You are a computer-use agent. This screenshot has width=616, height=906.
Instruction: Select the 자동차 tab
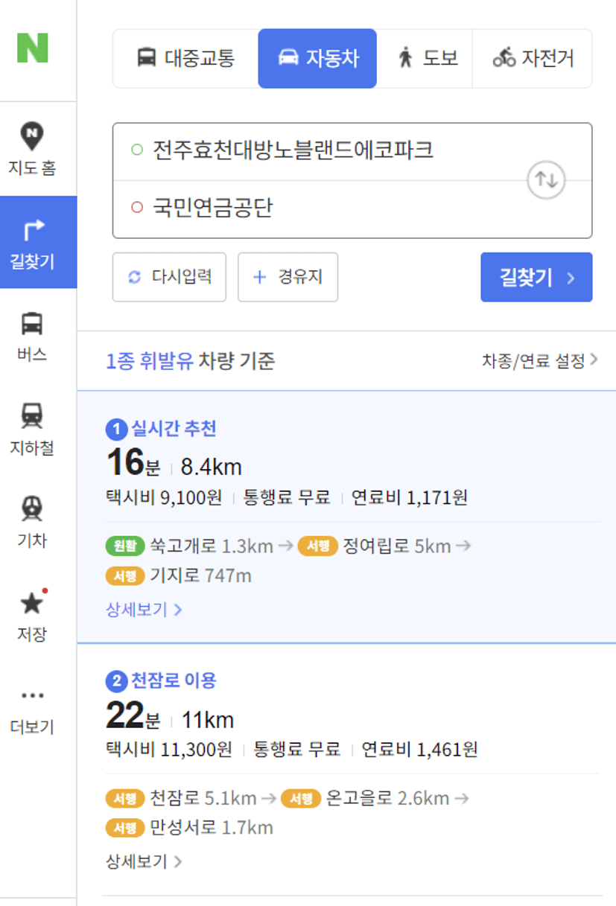317,58
